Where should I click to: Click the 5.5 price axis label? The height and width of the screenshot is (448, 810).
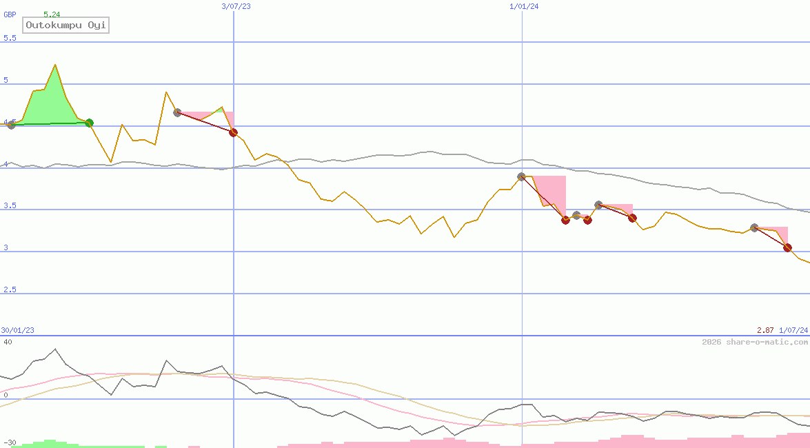(x=10, y=38)
